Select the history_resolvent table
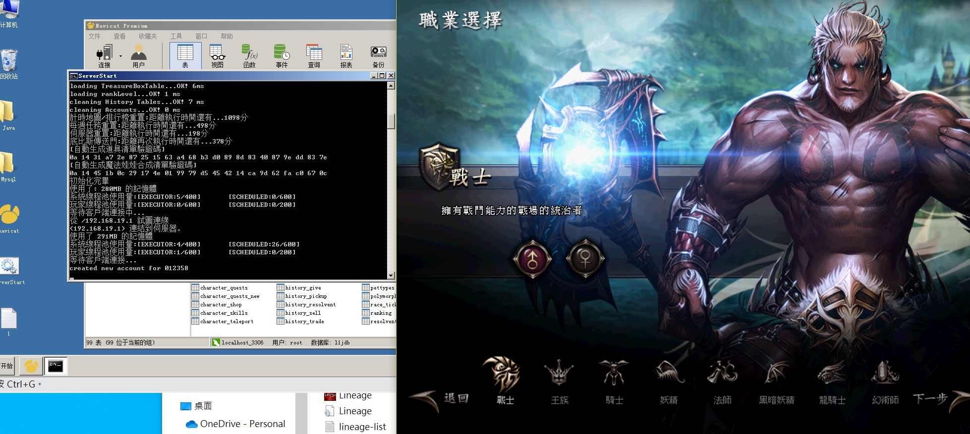 coord(306,304)
